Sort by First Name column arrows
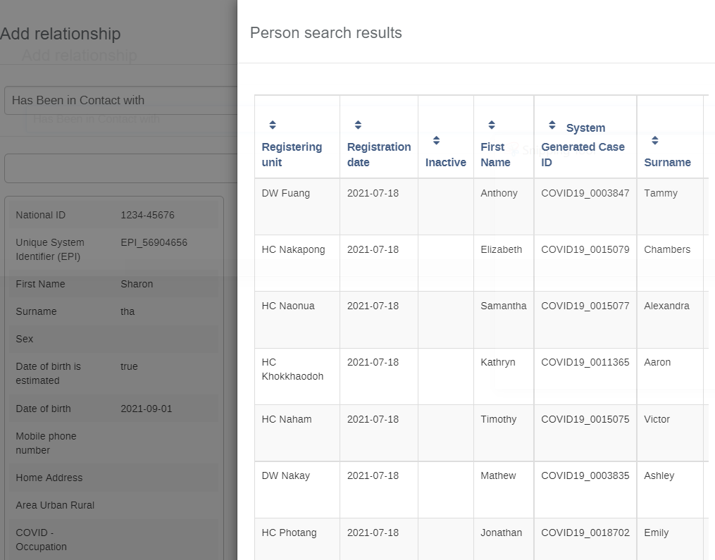The height and width of the screenshot is (560, 715). pos(492,125)
